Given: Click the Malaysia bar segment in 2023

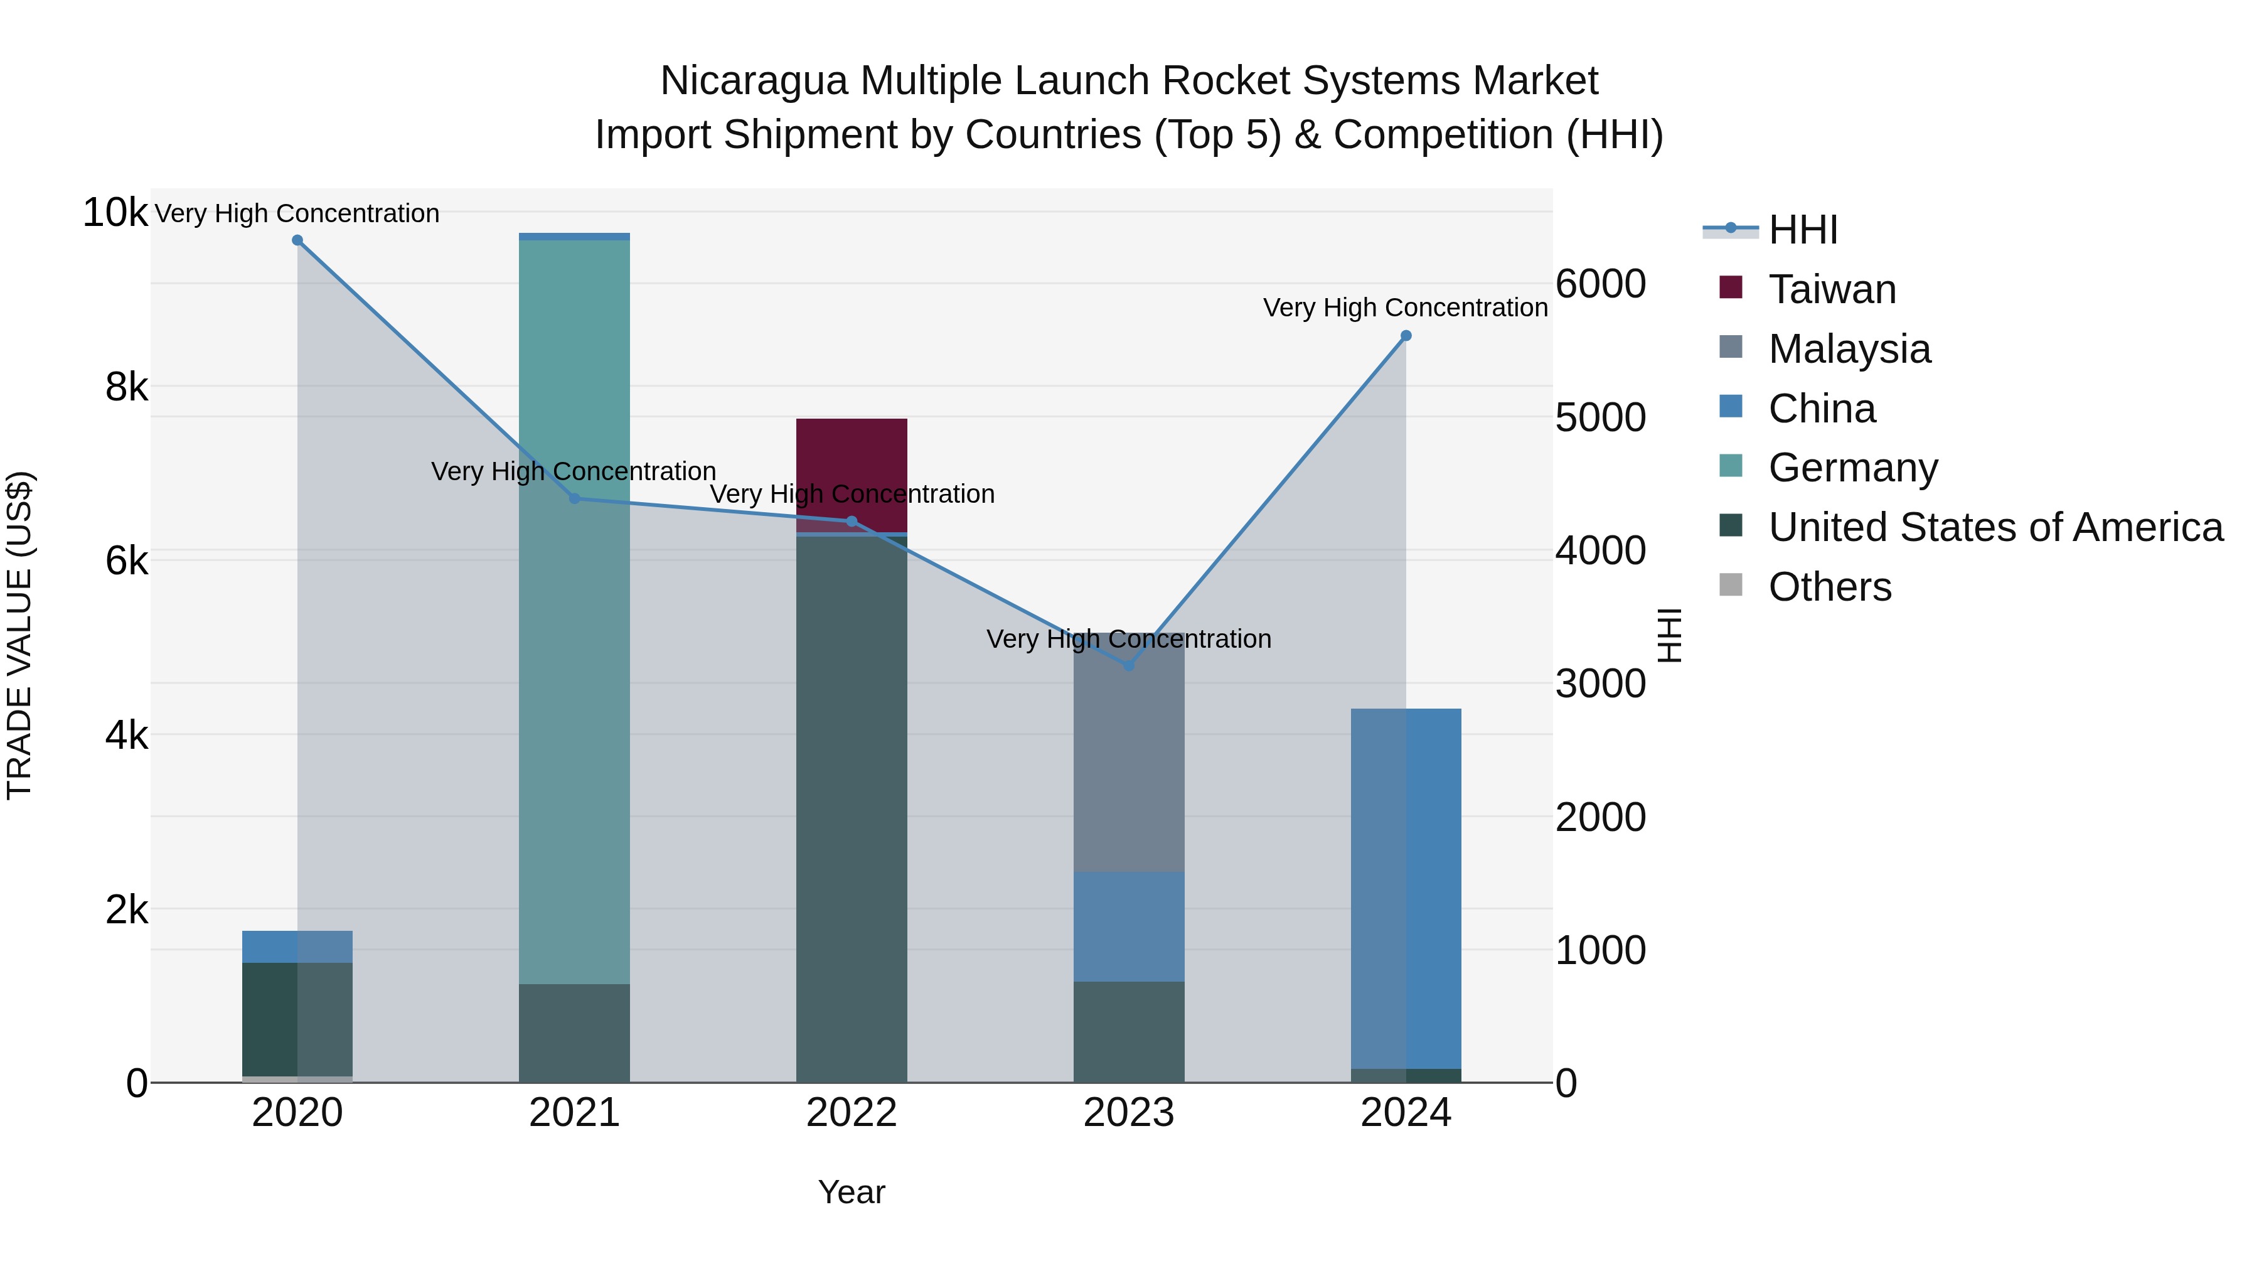Looking at the screenshot, I should (x=1129, y=752).
